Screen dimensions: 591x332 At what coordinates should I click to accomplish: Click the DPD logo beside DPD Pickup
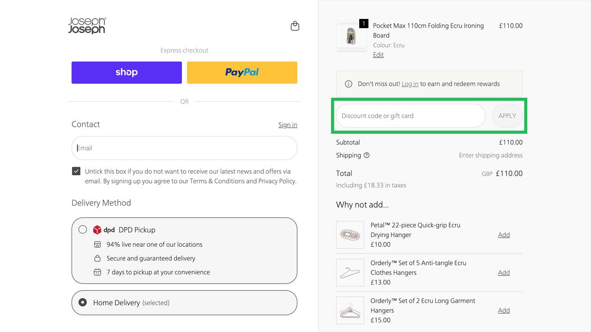click(97, 230)
